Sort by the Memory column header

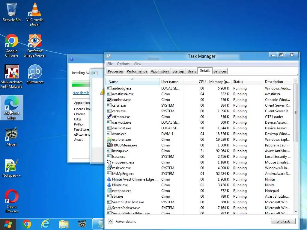[x=219, y=81]
